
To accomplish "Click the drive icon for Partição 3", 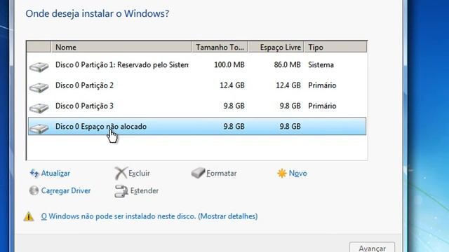I will (39, 108).
